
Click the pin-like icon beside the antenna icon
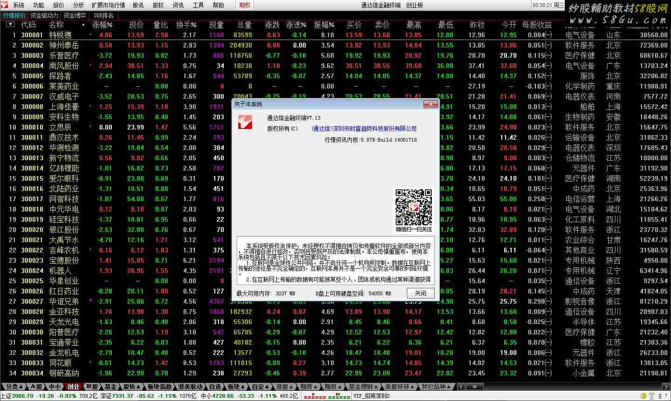(661, 396)
